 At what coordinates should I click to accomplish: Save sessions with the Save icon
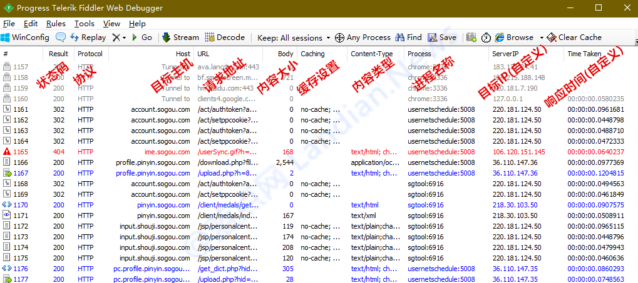click(443, 37)
